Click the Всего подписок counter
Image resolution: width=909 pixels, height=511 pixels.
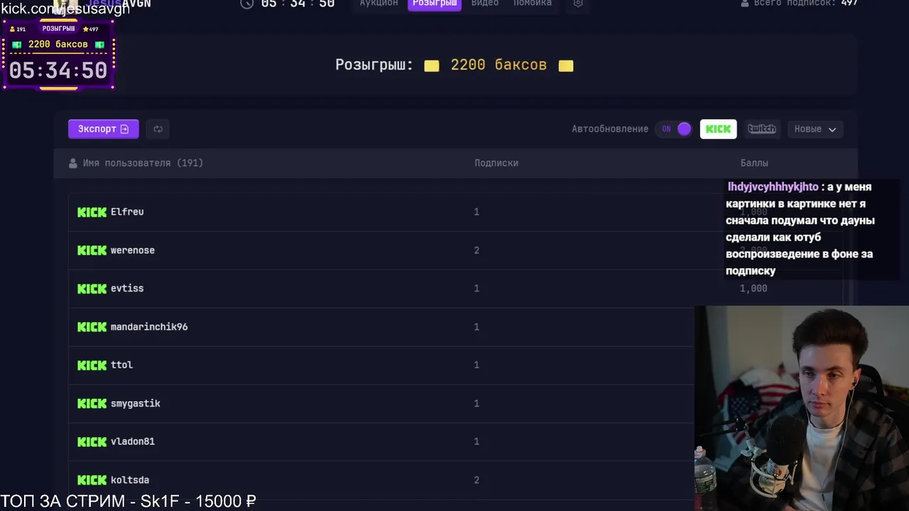click(805, 4)
